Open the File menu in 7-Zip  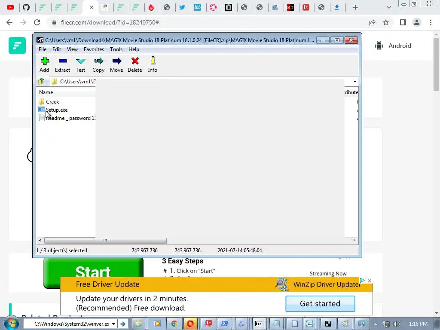[x=43, y=49]
